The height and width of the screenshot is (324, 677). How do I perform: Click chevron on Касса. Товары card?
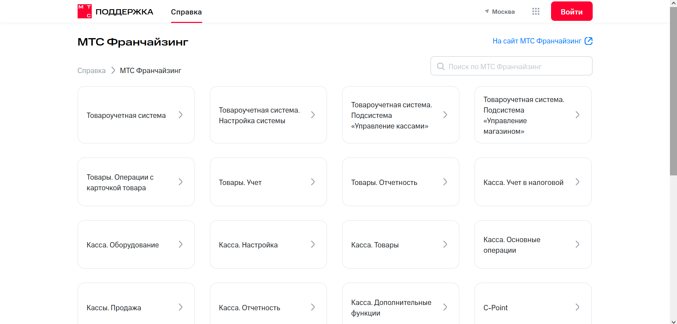(x=445, y=244)
